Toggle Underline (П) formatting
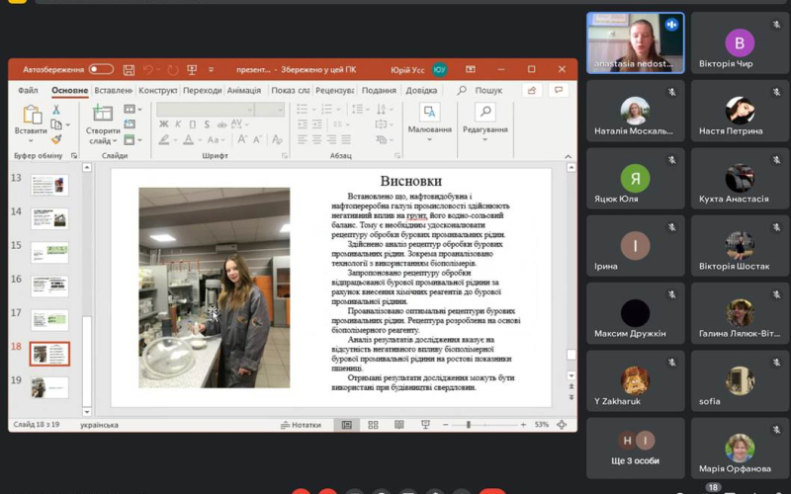 (192, 124)
